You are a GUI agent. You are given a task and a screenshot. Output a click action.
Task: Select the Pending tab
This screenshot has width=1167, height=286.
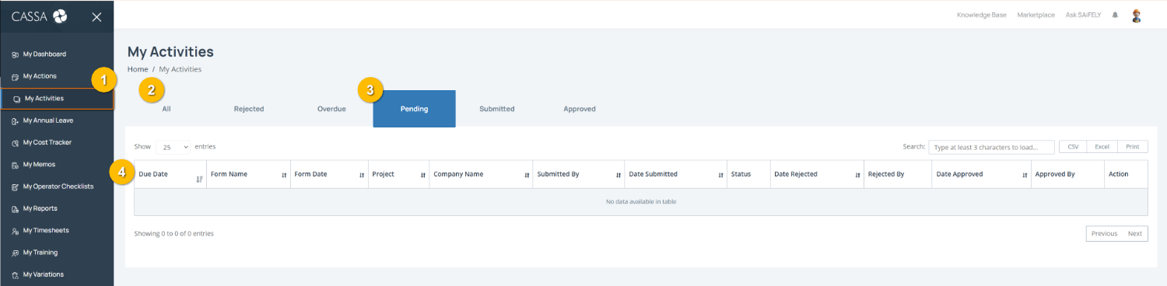pyautogui.click(x=414, y=109)
